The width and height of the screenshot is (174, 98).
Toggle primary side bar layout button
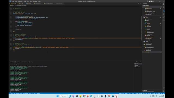pos(147,1)
